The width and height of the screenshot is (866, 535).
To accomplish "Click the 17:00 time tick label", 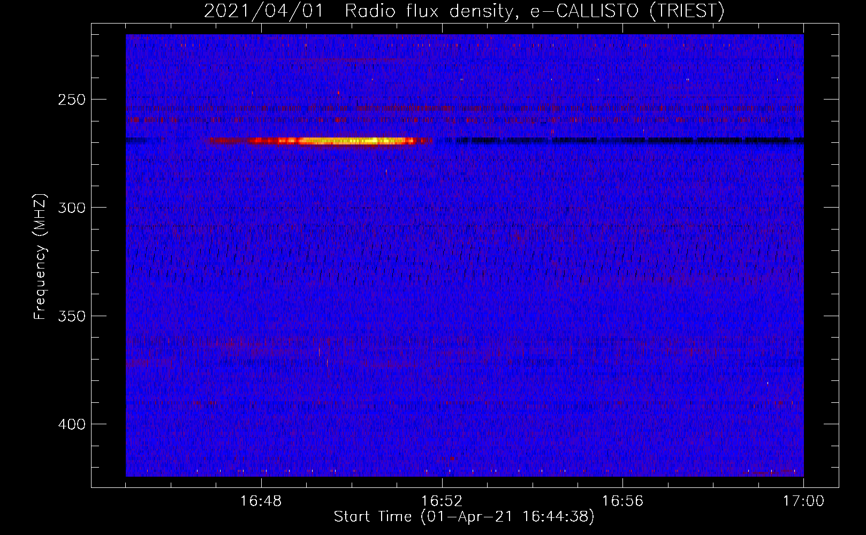I will [x=803, y=501].
